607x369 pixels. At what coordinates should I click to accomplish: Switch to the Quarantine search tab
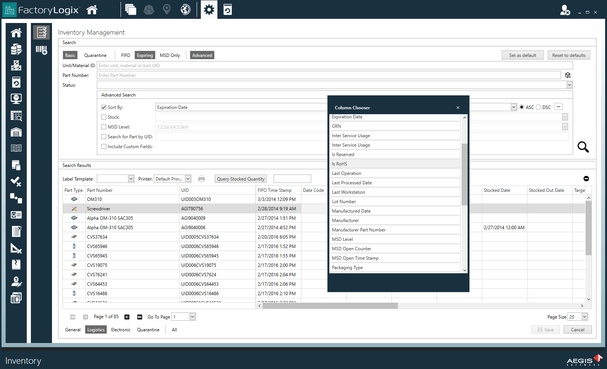95,55
